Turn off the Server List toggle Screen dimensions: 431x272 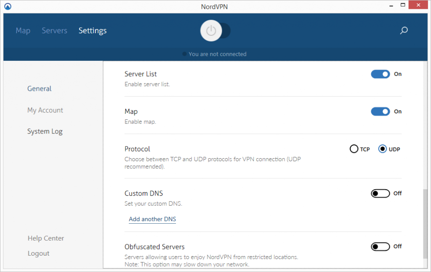[x=380, y=74]
